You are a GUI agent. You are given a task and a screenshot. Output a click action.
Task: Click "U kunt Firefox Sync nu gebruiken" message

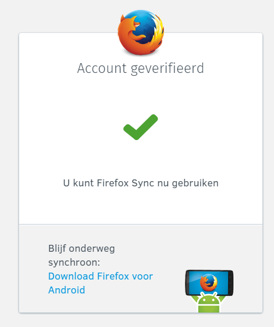pos(141,183)
